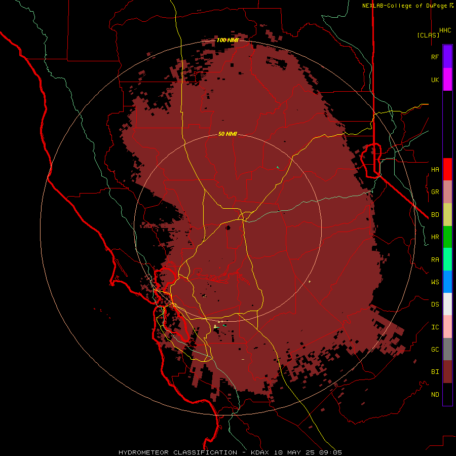Click the RF legend label
The image size is (456, 456).
[435, 57]
